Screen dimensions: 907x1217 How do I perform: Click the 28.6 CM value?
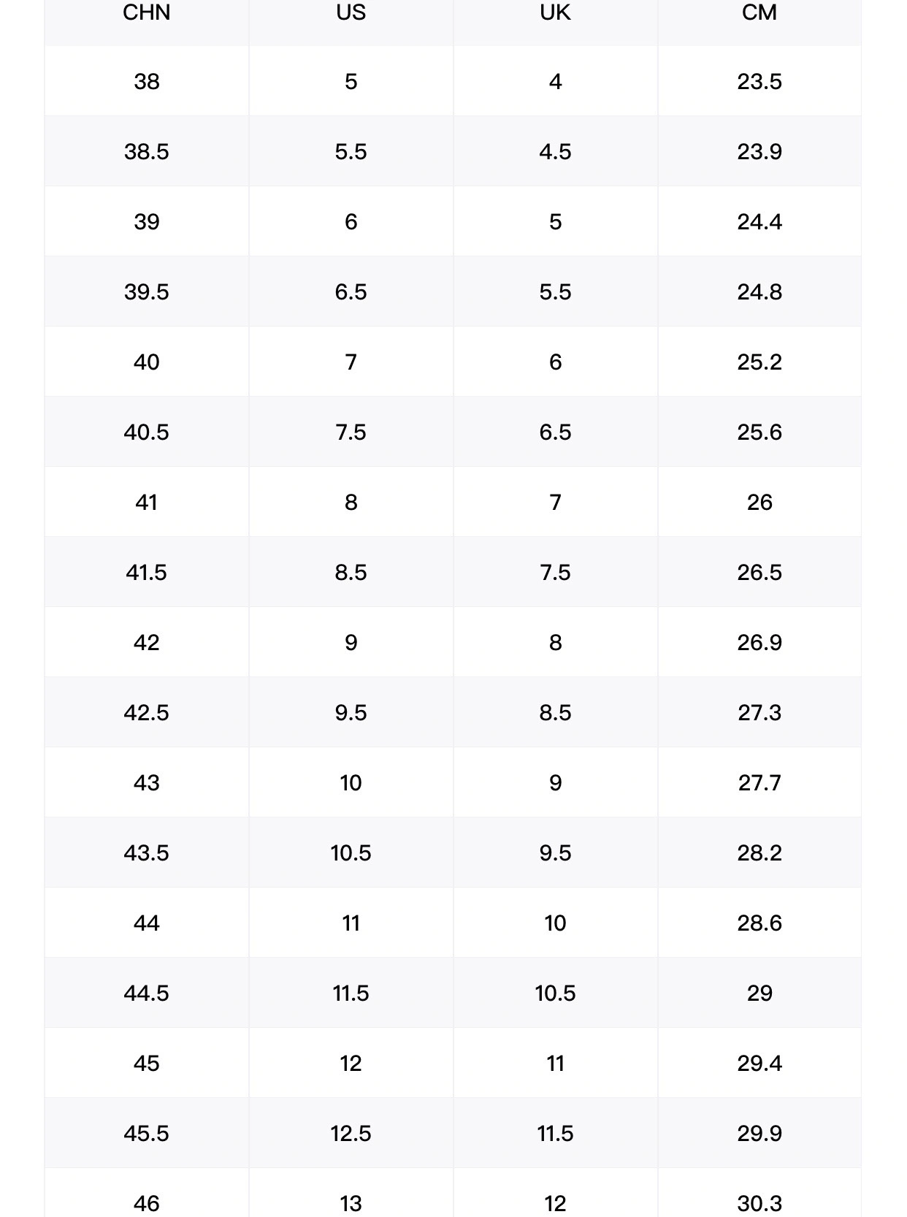point(759,923)
